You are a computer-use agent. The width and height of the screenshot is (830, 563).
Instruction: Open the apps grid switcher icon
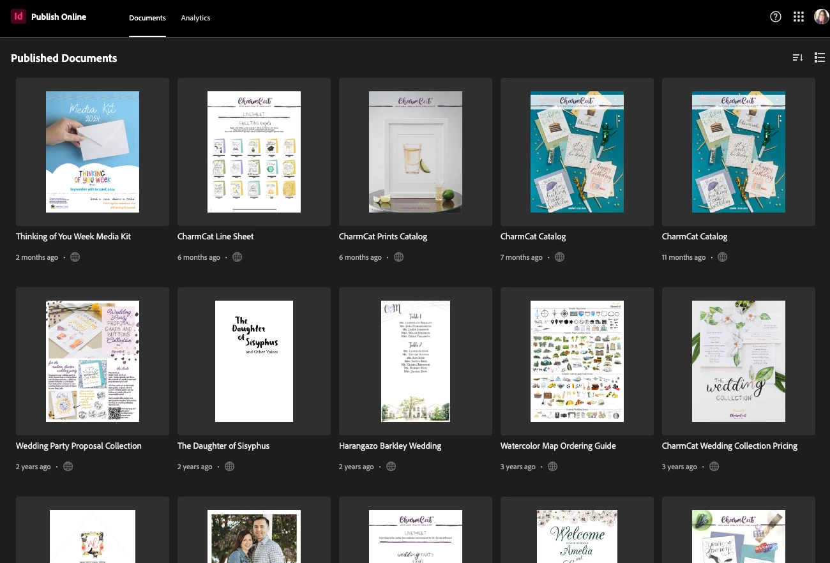[799, 17]
